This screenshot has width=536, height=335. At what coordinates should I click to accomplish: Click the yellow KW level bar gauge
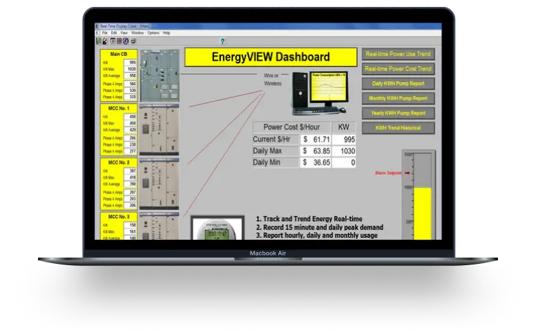(423, 213)
